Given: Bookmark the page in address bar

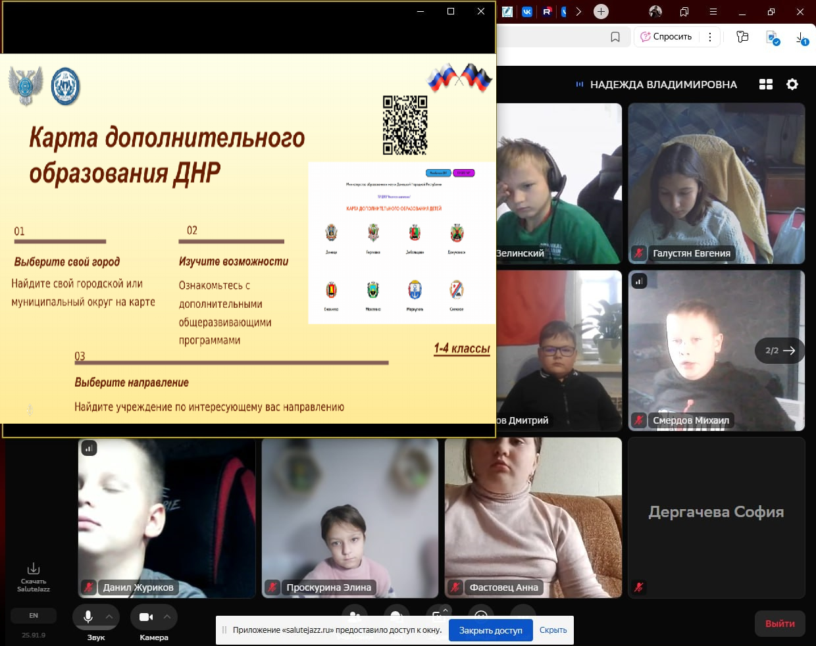Looking at the screenshot, I should [615, 37].
